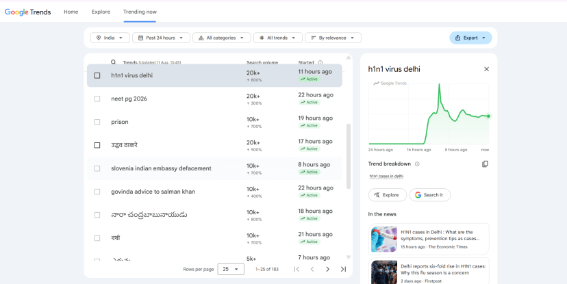Open the Export dropdown
The image size is (567, 284).
[x=470, y=38]
